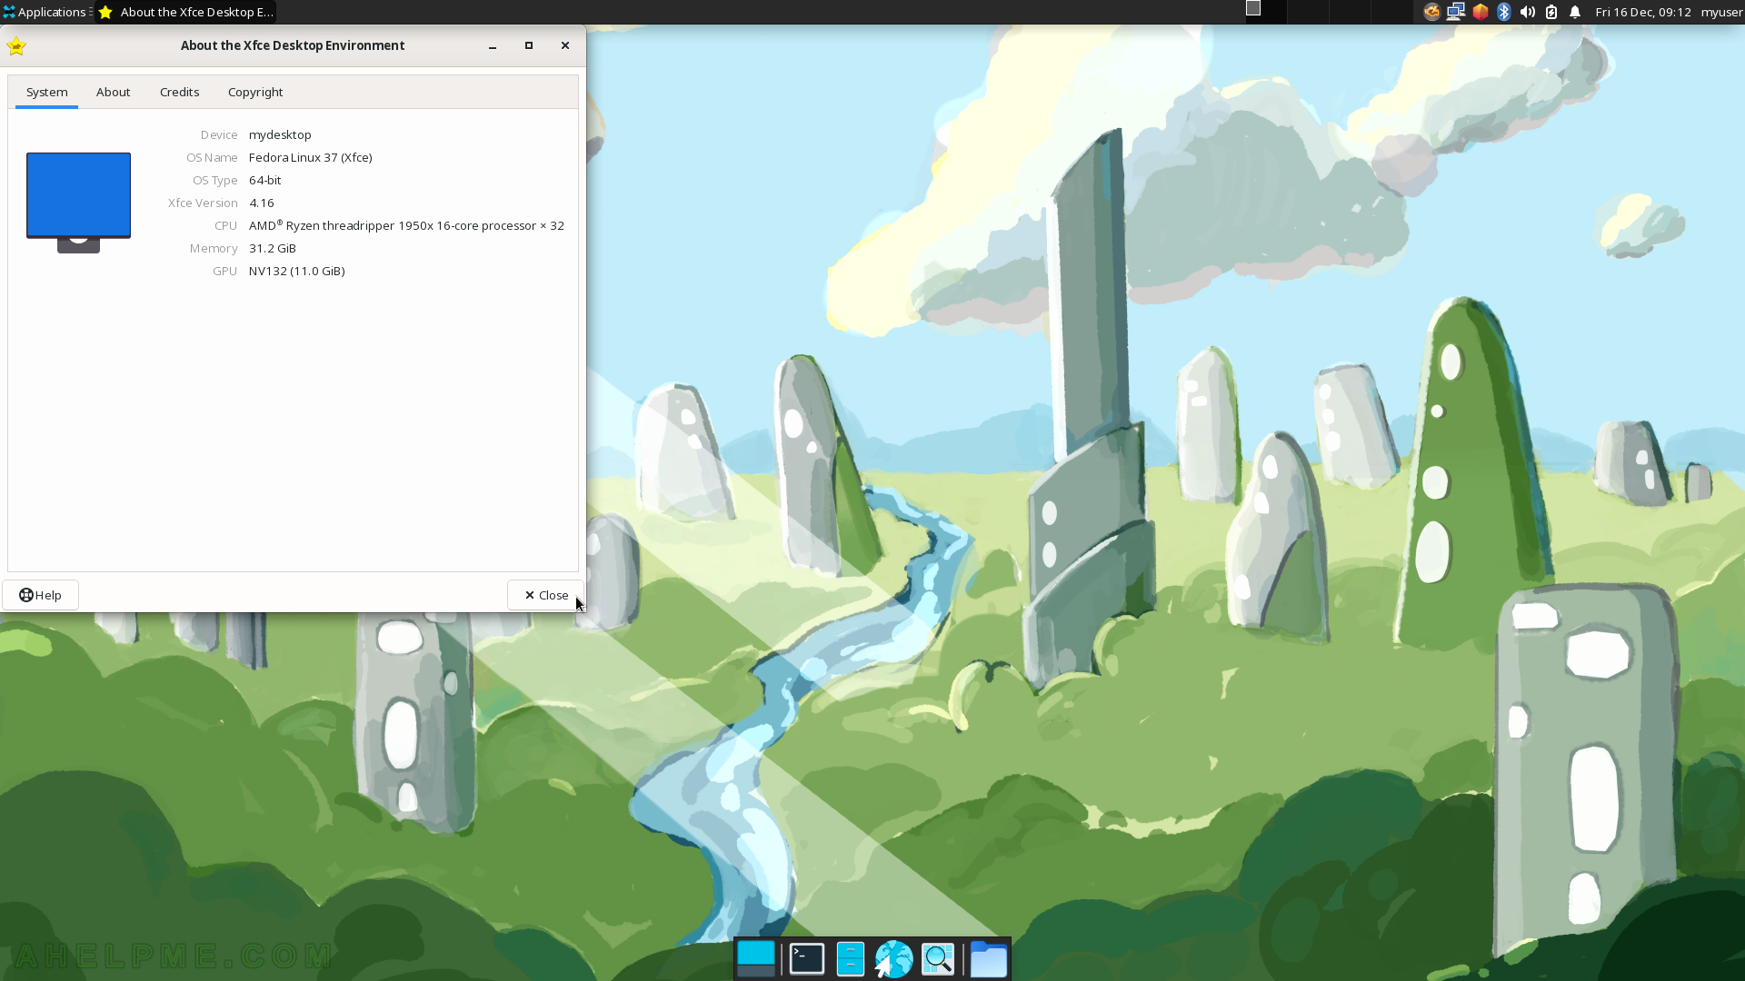Select the Memory value '31.2 GiB'

pyautogui.click(x=273, y=248)
